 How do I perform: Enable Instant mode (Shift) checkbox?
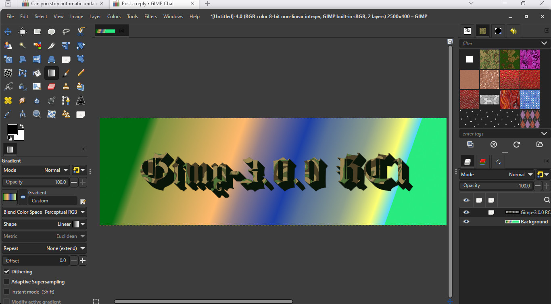[7, 292]
